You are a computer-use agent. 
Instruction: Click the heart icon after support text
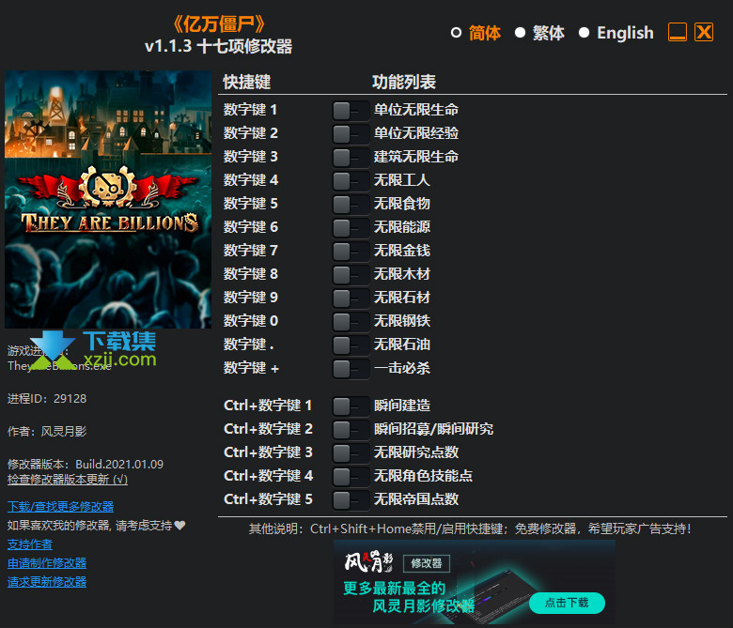[x=180, y=526]
